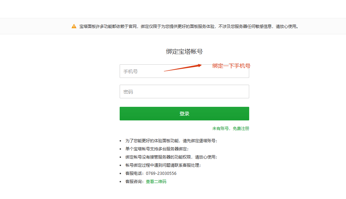
Task: Click the 绑定宝塔帐号 heading text
Action: pyautogui.click(x=184, y=51)
